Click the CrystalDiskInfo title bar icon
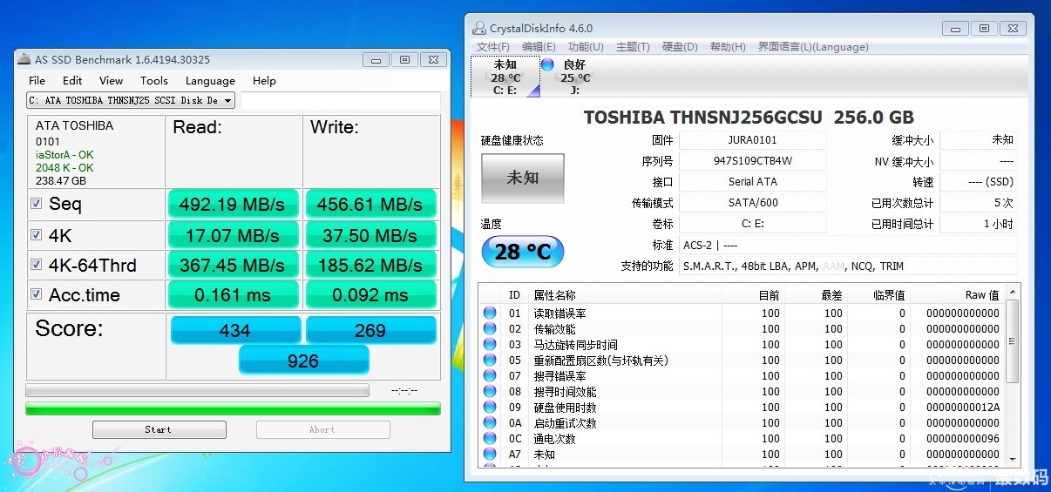Image resolution: width=1051 pixels, height=492 pixels. pos(480,28)
